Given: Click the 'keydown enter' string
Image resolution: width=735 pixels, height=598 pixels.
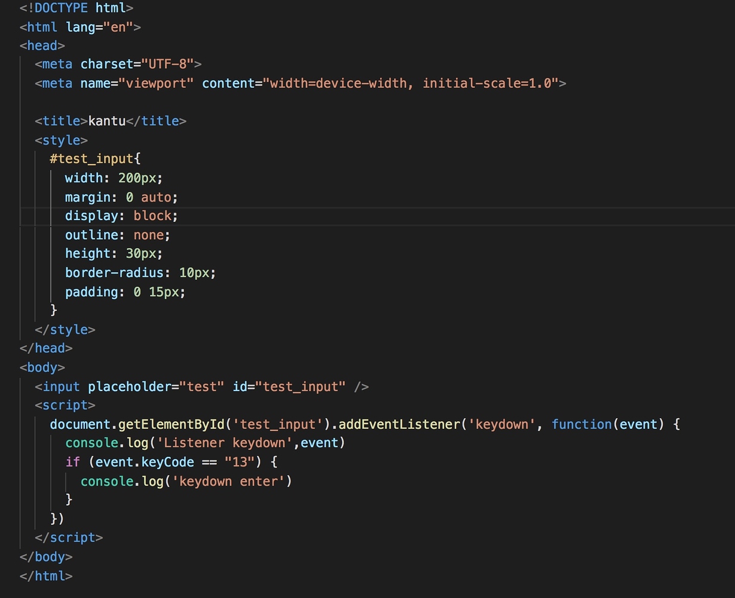Looking at the screenshot, I should [228, 481].
